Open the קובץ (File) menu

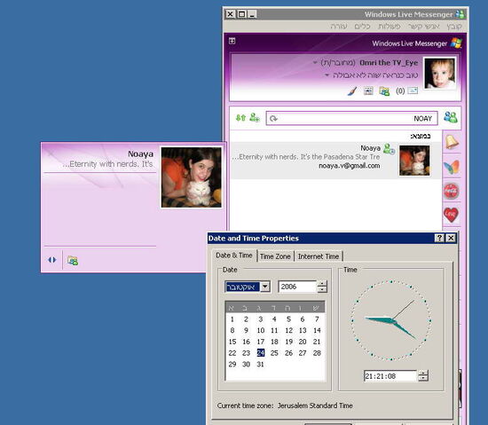click(454, 27)
